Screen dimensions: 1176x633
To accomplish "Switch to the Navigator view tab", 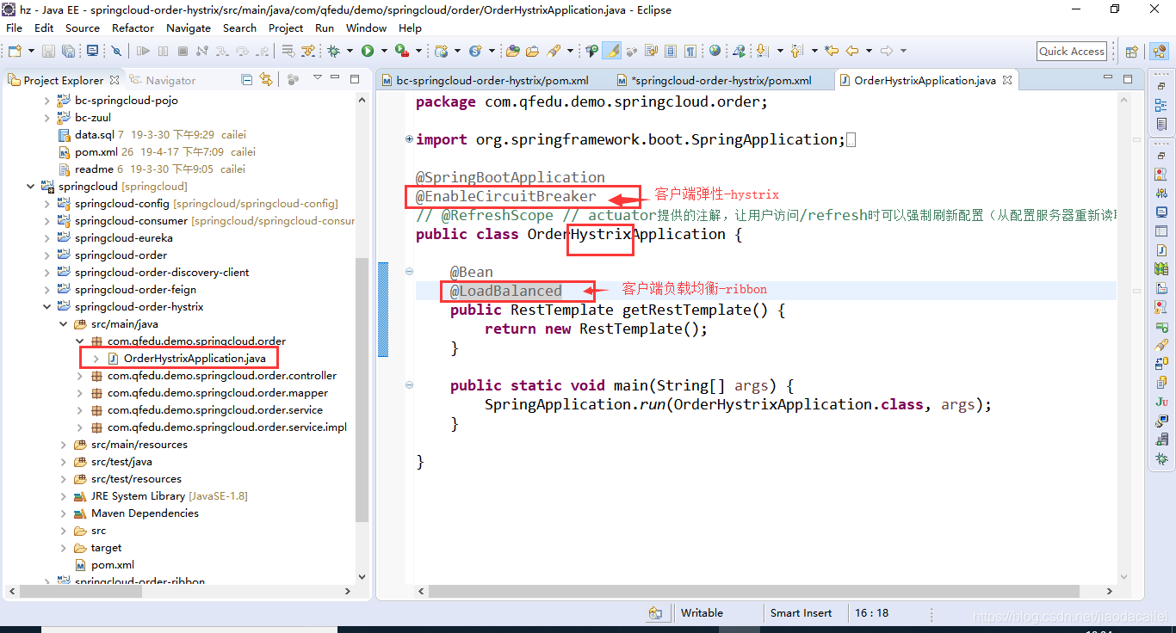I will (x=162, y=80).
